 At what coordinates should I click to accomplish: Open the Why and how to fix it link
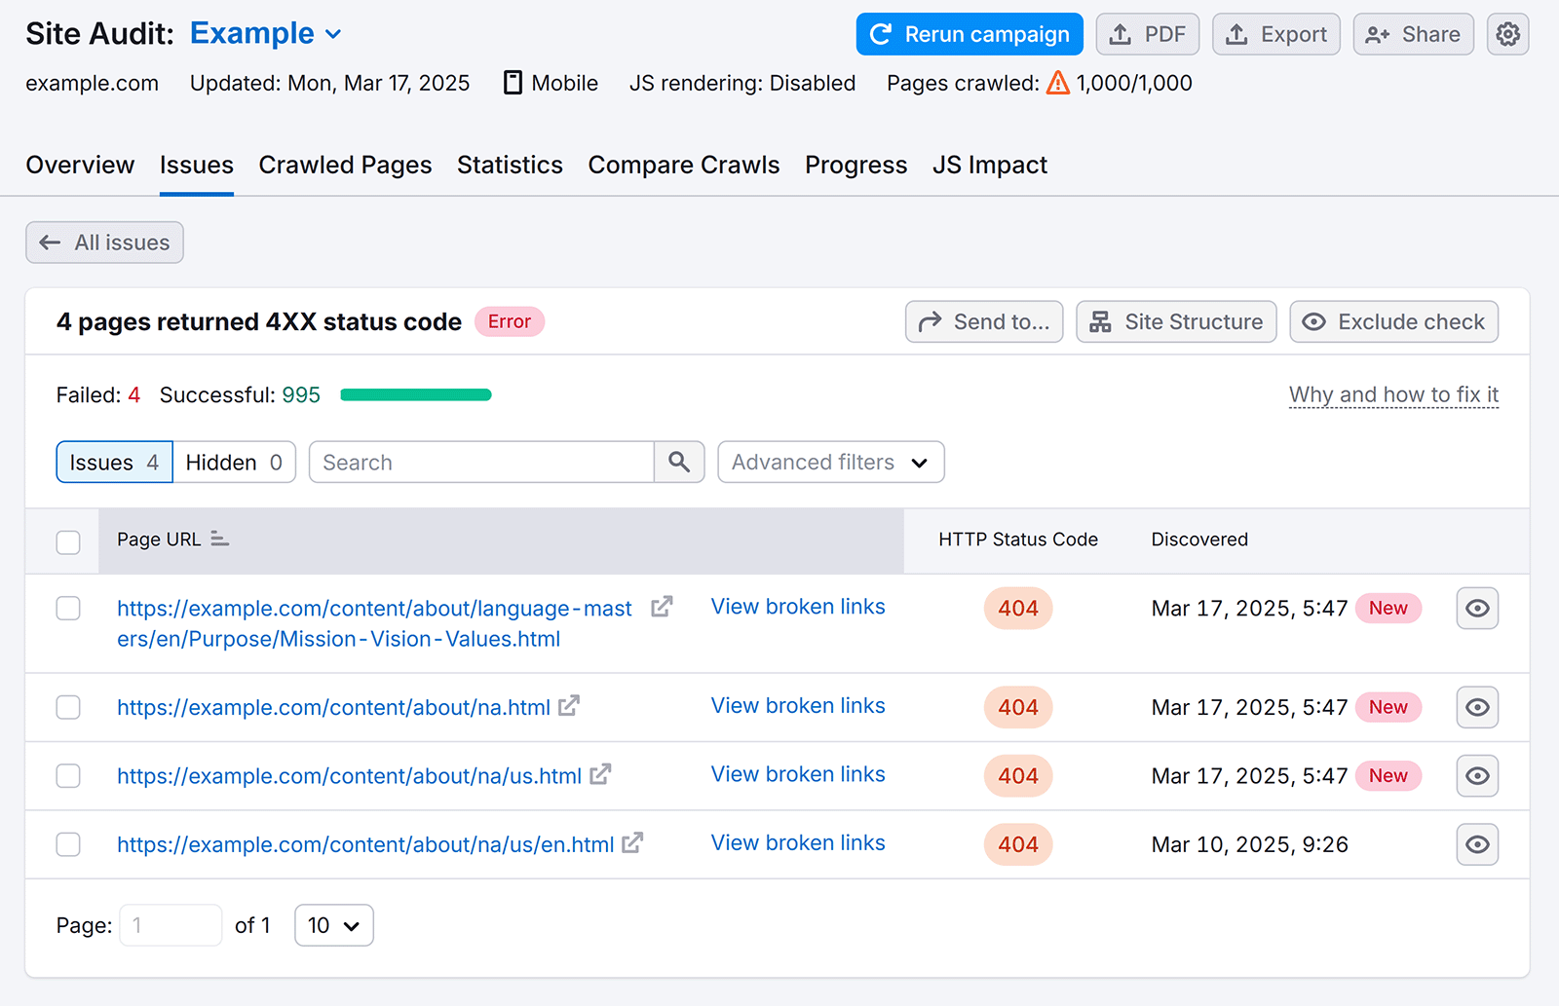1392,394
